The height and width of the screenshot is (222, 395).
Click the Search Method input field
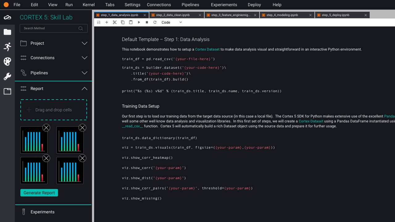coord(54,28)
